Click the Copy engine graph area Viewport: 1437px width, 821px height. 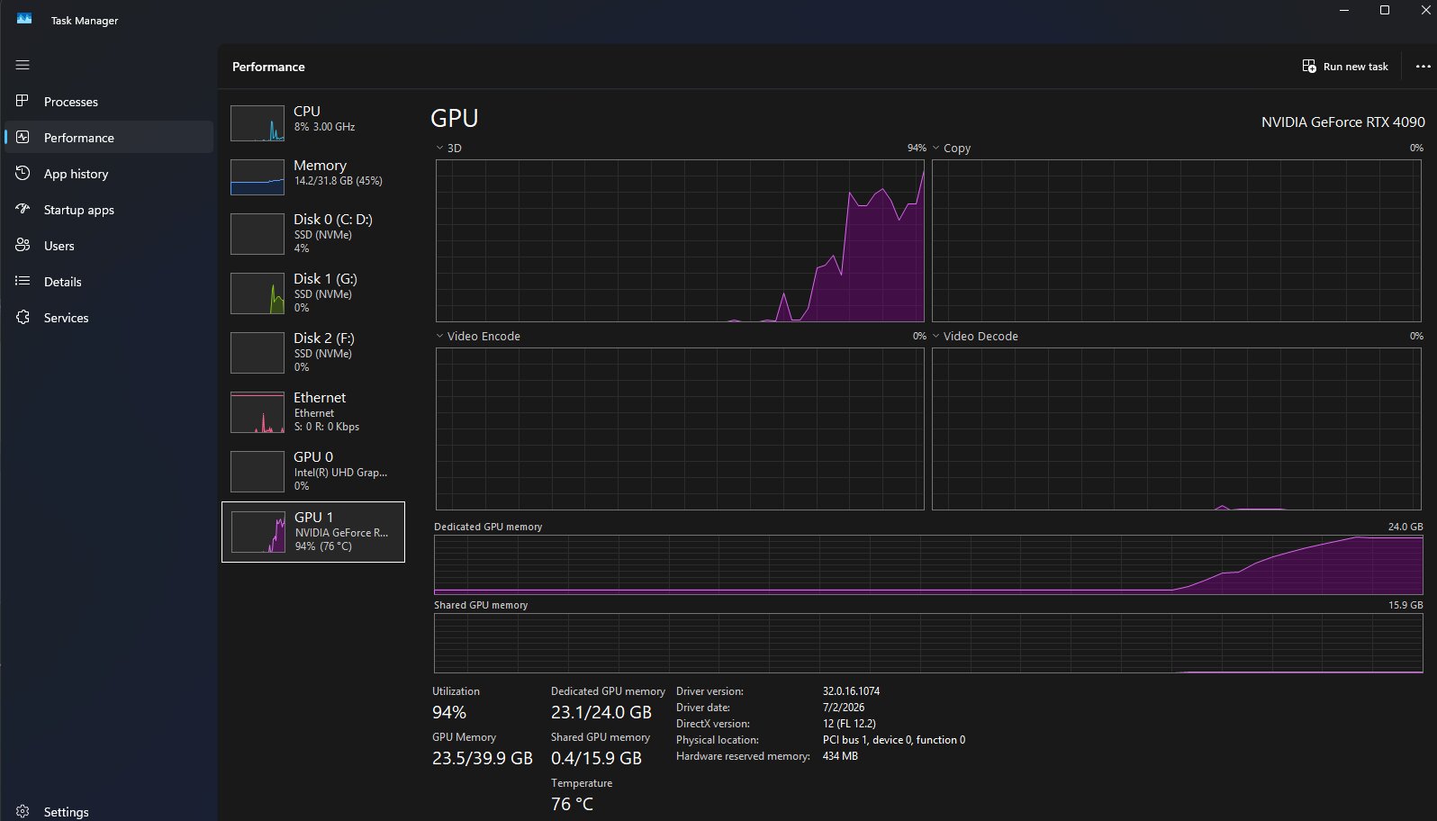point(1177,240)
